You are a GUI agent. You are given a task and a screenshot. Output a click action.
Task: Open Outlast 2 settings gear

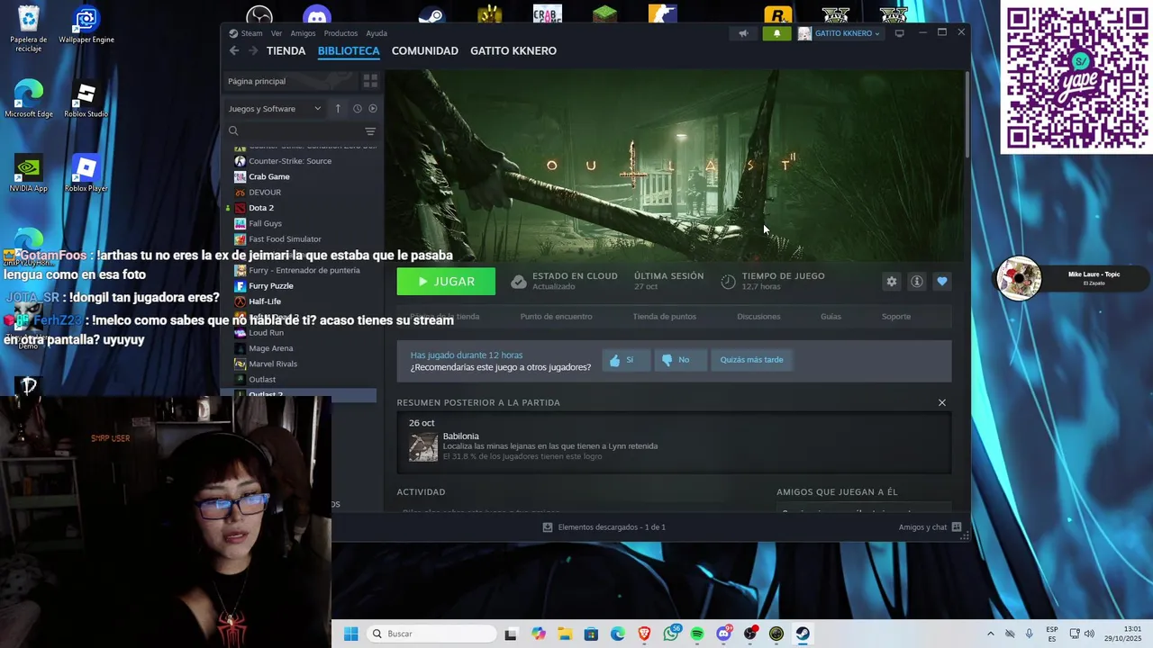coord(892,282)
